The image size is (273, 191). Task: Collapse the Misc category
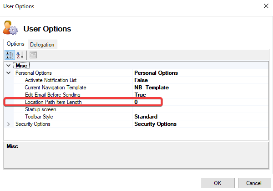(8, 66)
